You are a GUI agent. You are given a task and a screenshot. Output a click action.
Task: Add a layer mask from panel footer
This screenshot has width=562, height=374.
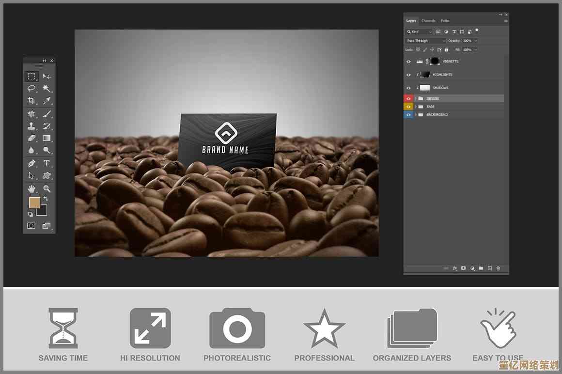point(463,268)
